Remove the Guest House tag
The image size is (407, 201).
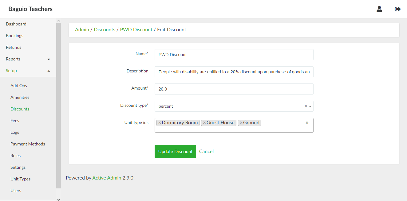(x=204, y=123)
